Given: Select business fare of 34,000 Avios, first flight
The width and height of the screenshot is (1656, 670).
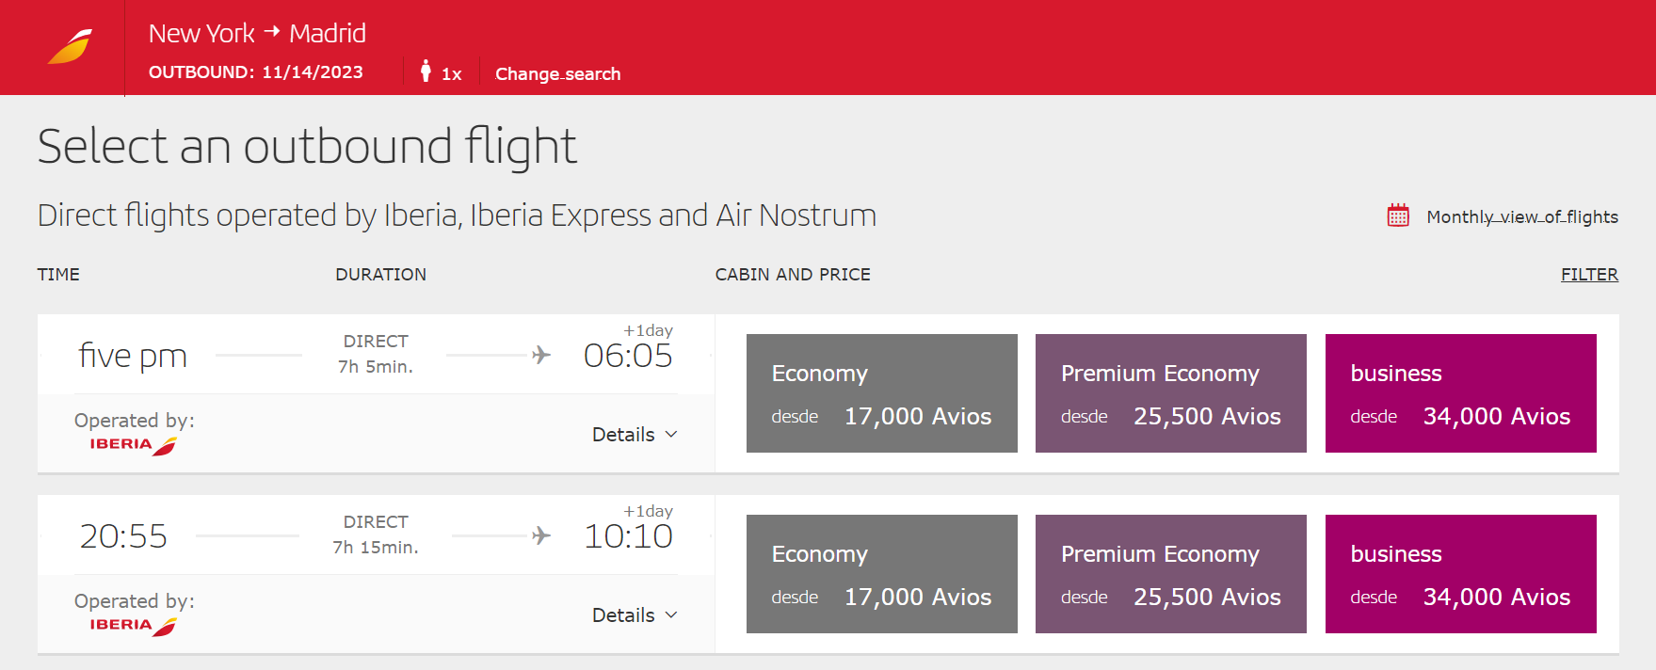Looking at the screenshot, I should pos(1460,393).
